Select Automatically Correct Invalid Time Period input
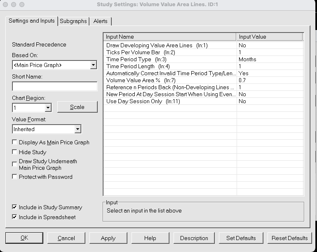The image size is (317, 252). coord(204,73)
